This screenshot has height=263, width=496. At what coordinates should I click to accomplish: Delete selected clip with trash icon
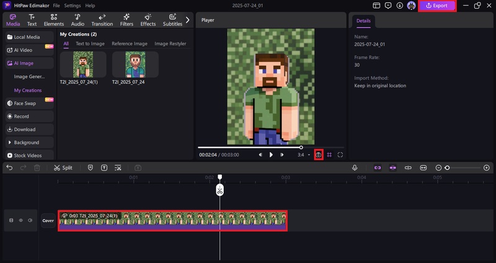[x=37, y=168]
